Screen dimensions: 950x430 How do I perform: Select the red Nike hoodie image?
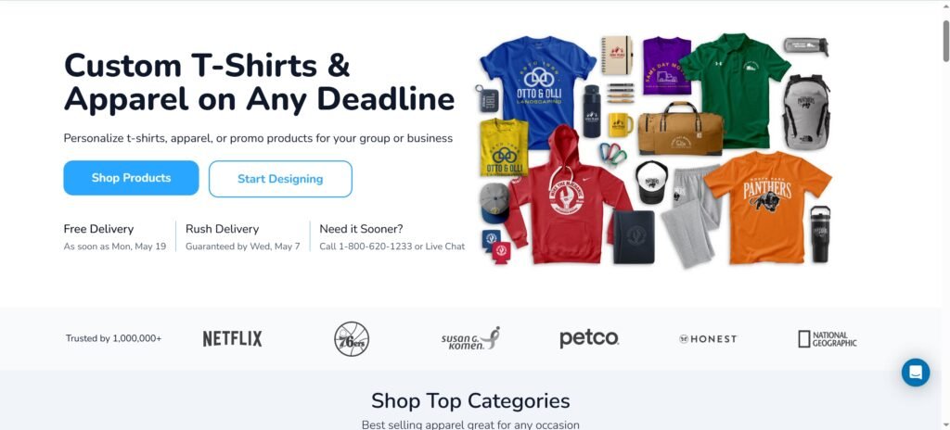(565, 195)
